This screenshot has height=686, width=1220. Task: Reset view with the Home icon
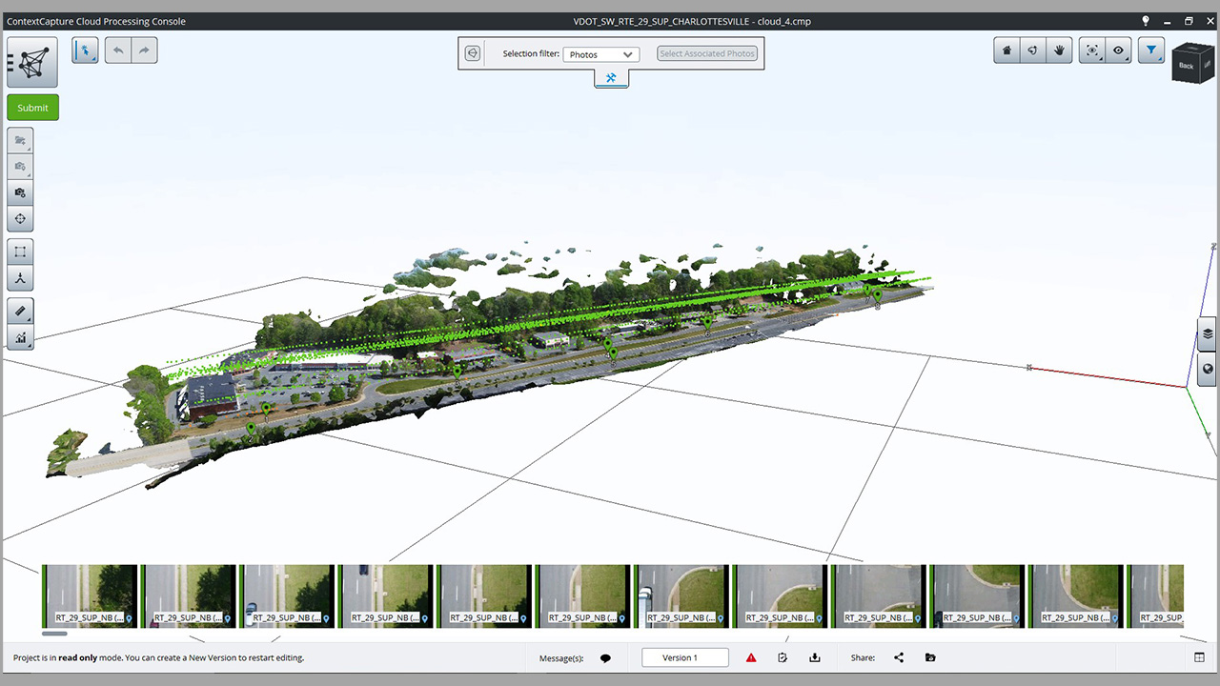(x=1006, y=50)
